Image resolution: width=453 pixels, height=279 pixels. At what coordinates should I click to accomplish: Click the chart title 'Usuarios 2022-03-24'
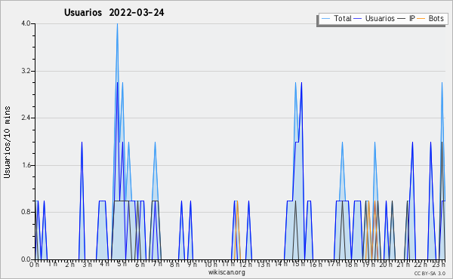[114, 12]
